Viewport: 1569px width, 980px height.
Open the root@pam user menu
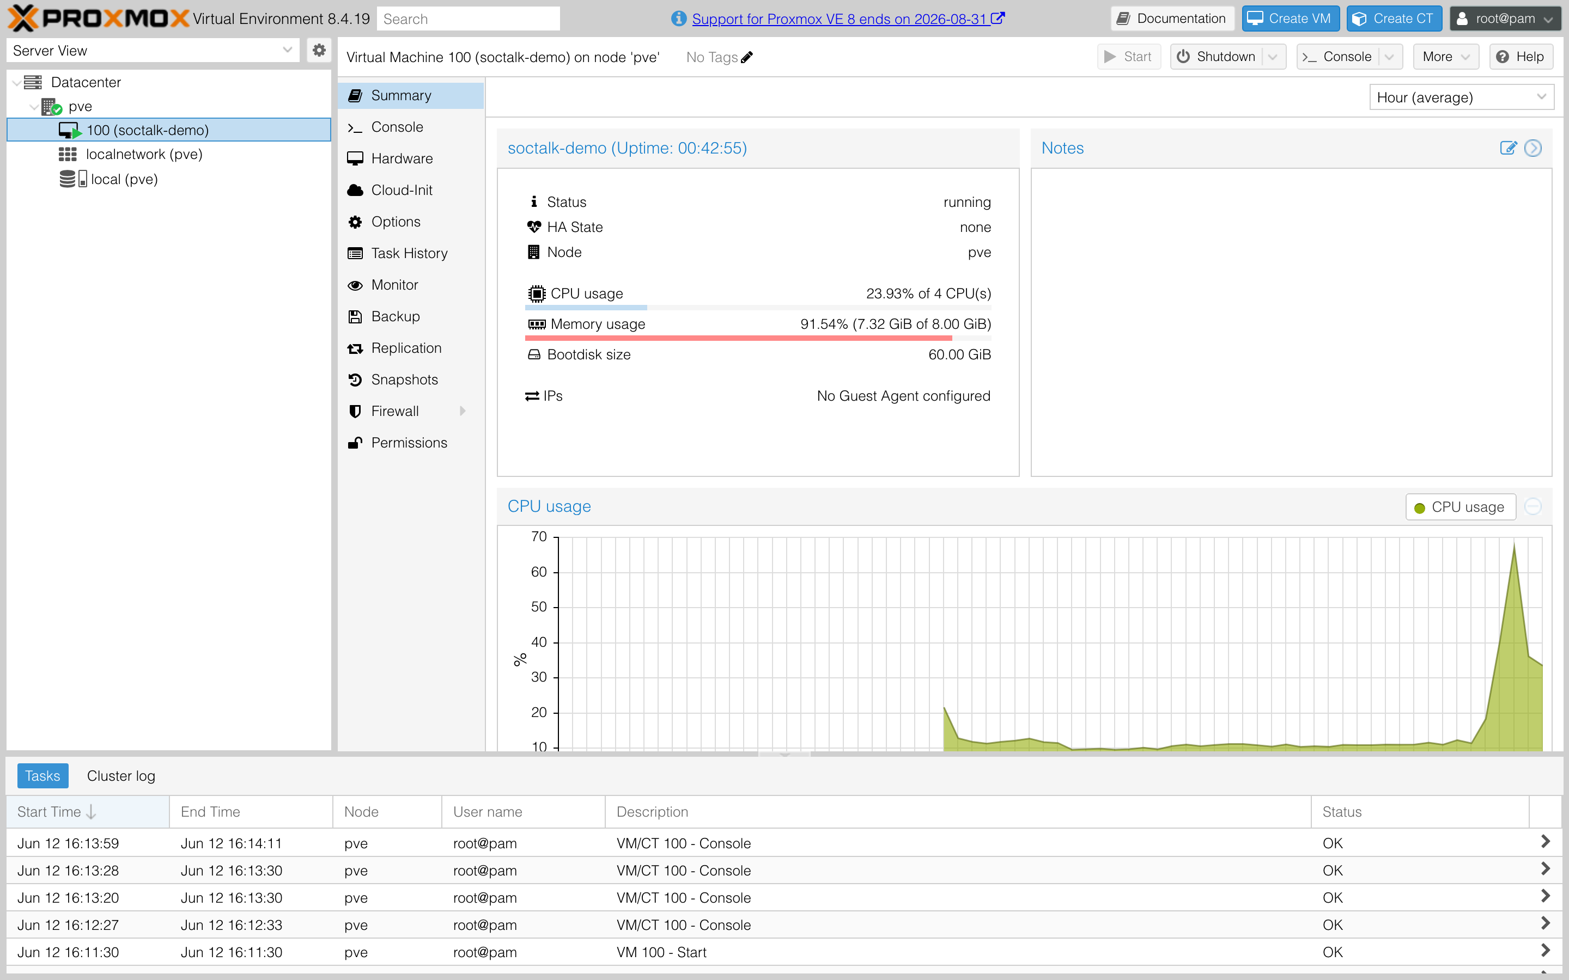(x=1505, y=18)
